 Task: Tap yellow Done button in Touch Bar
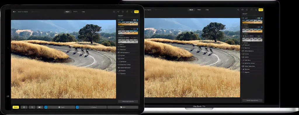[x=16, y=107]
